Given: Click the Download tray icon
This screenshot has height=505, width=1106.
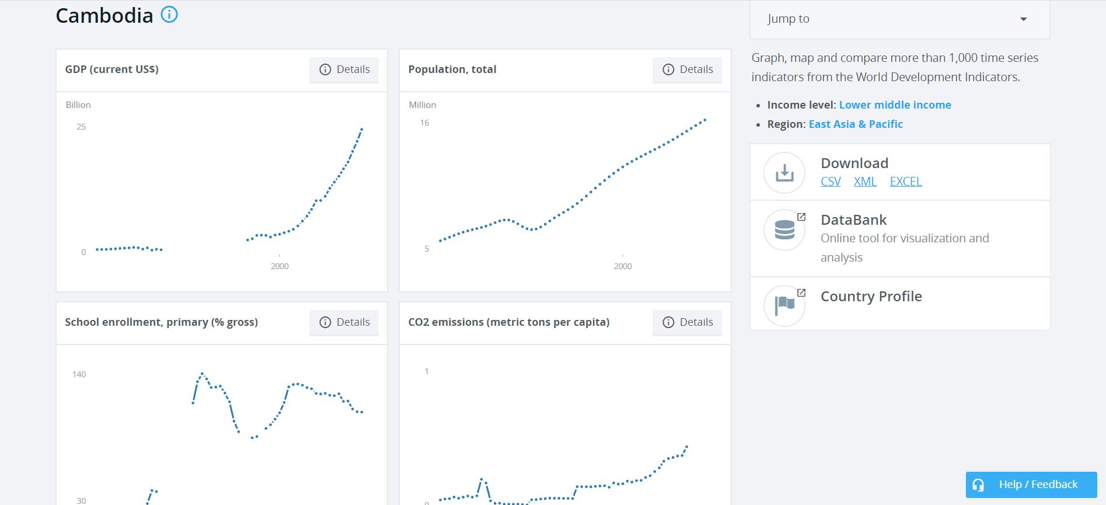Looking at the screenshot, I should tap(784, 173).
